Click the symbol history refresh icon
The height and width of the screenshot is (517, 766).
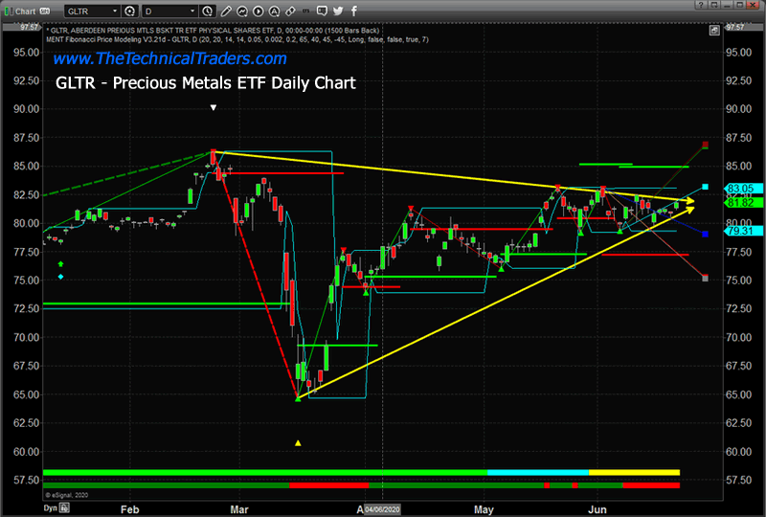130,11
